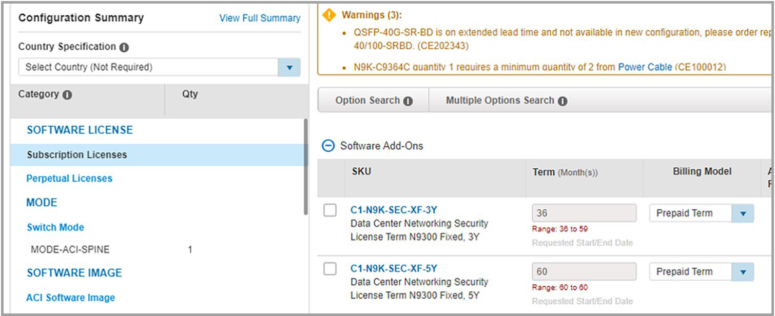This screenshot has width=775, height=316.
Task: Switch to Multiple Options Search tab
Action: [x=500, y=101]
